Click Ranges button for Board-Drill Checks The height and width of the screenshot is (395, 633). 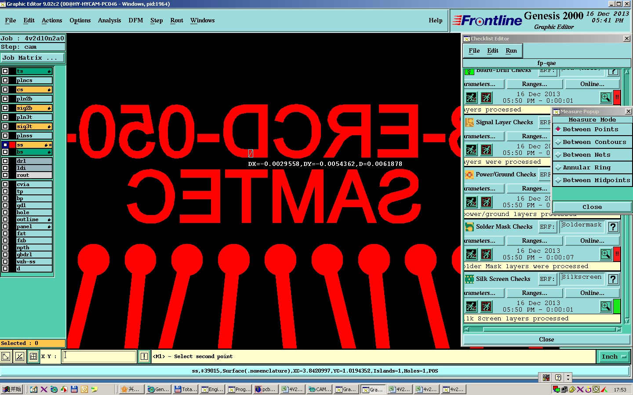click(x=535, y=84)
